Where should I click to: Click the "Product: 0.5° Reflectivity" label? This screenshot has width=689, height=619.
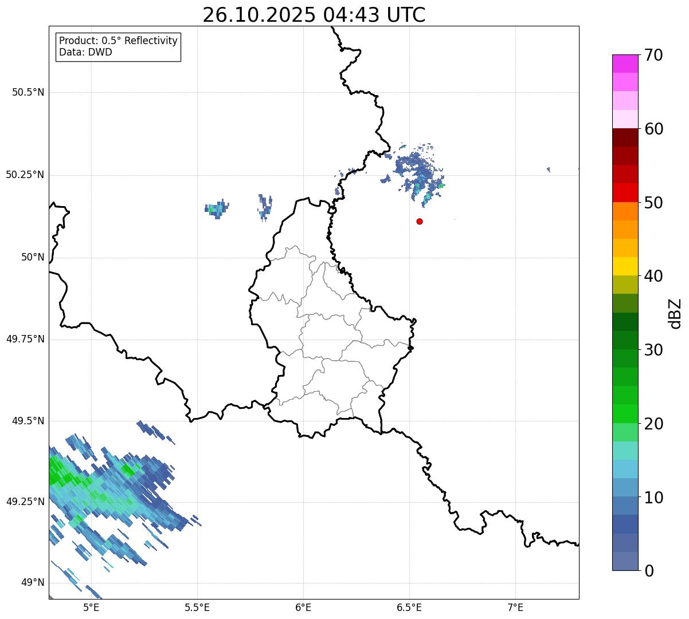(x=119, y=41)
